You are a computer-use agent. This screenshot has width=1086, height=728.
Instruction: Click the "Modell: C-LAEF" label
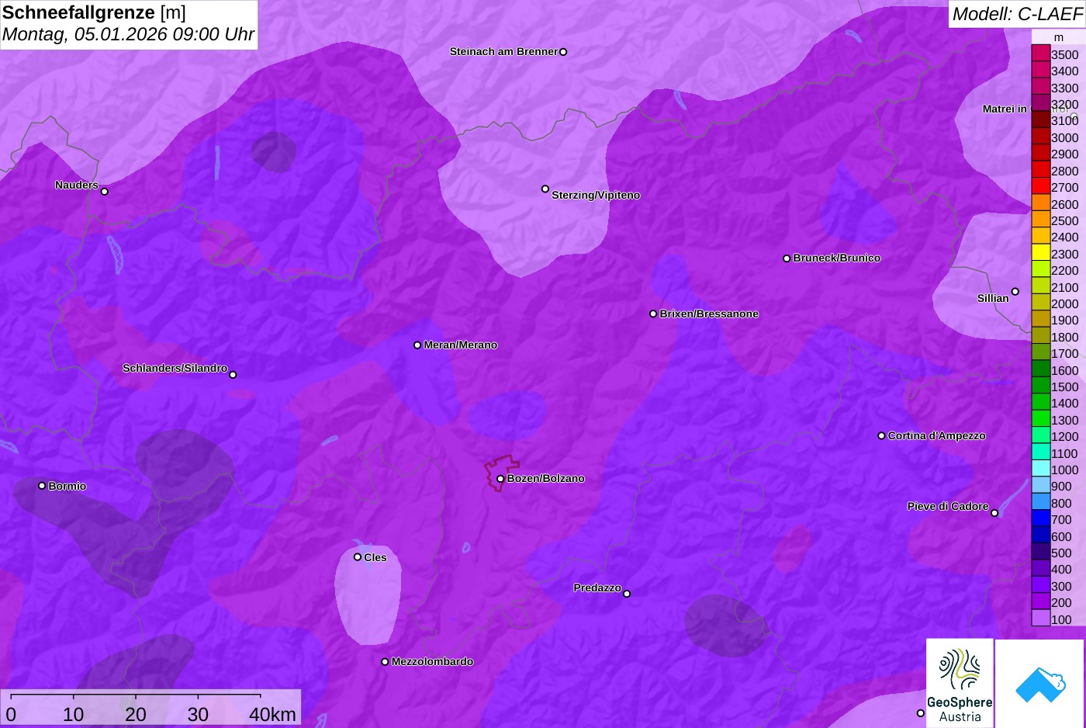coord(1017,14)
